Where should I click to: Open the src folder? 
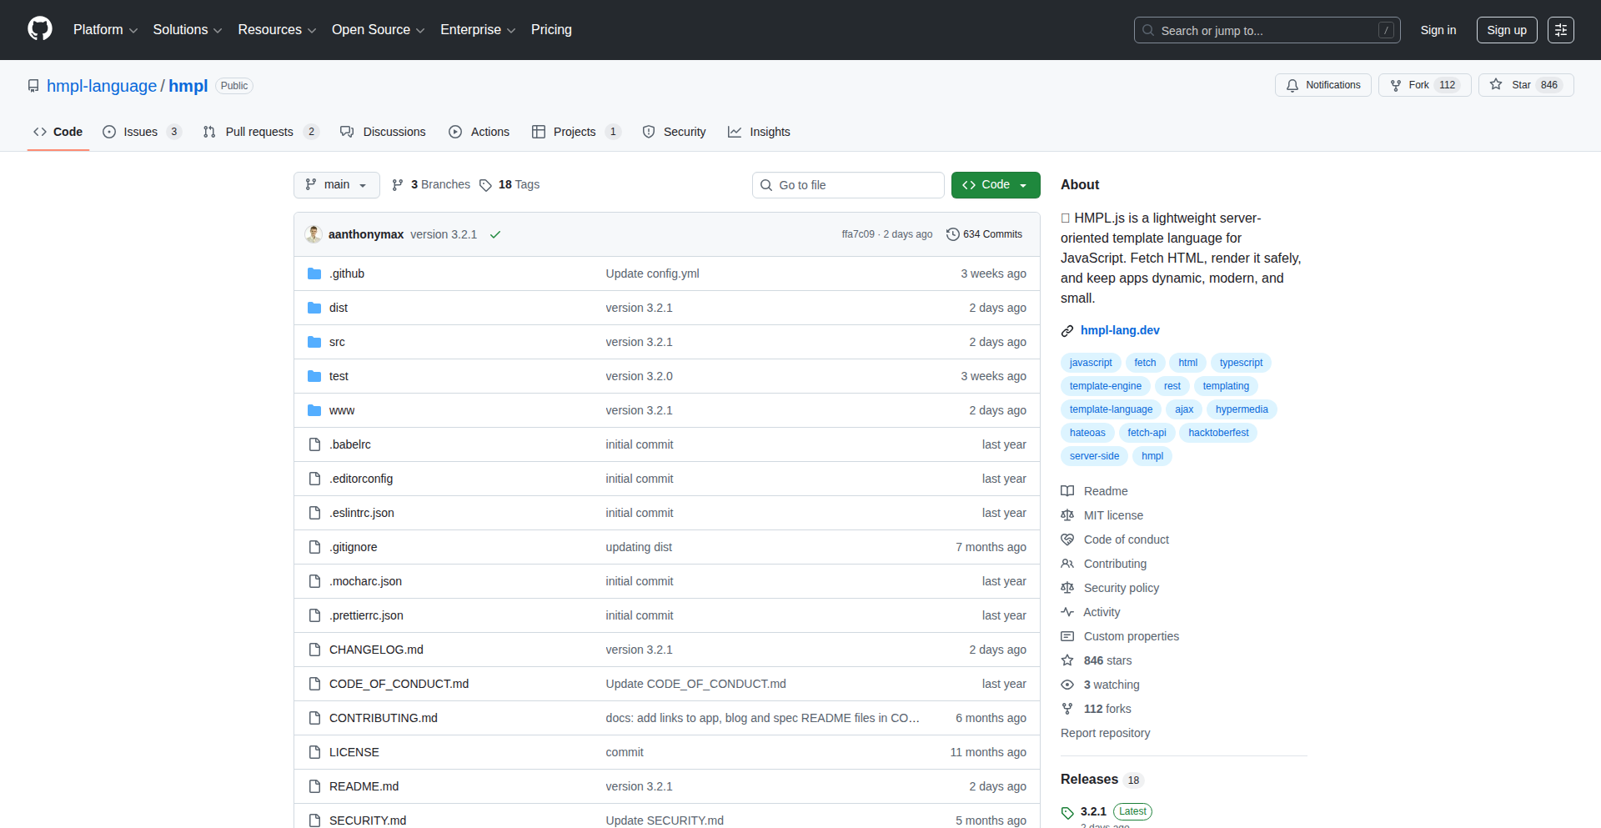click(x=337, y=342)
